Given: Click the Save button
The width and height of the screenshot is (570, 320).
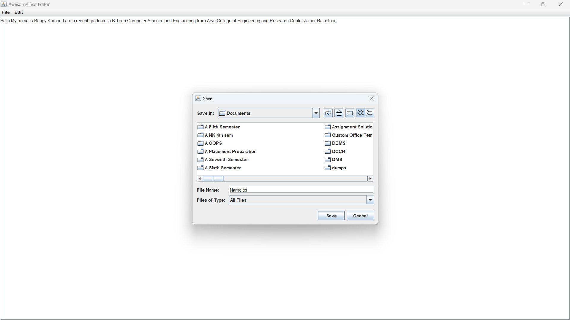Looking at the screenshot, I should pos(331,216).
